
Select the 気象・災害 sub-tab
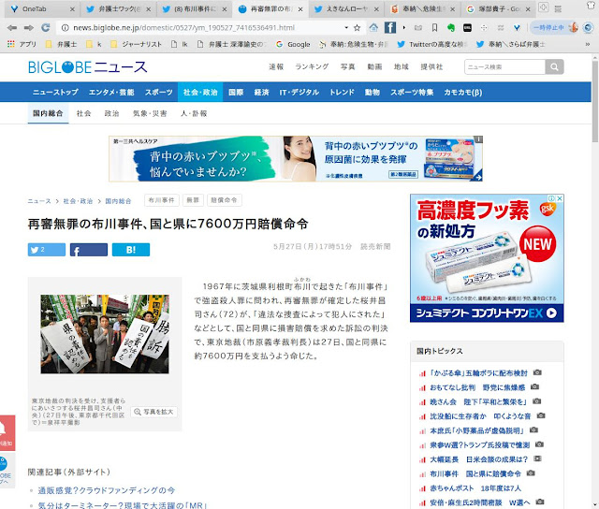[x=150, y=113]
